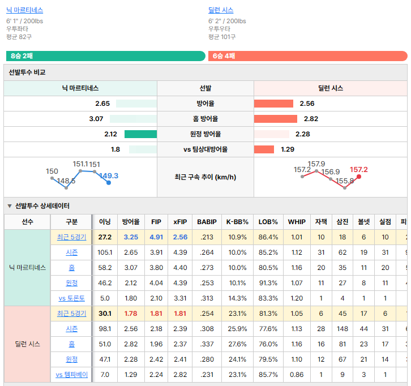Screen dimensions: 411x386
Task: Click the 방어율 column header in table
Action: pos(131,222)
